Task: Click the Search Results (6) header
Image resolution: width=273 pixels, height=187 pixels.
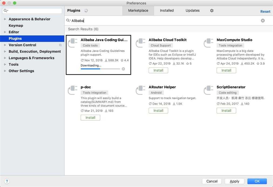Action: pyautogui.click(x=83, y=29)
